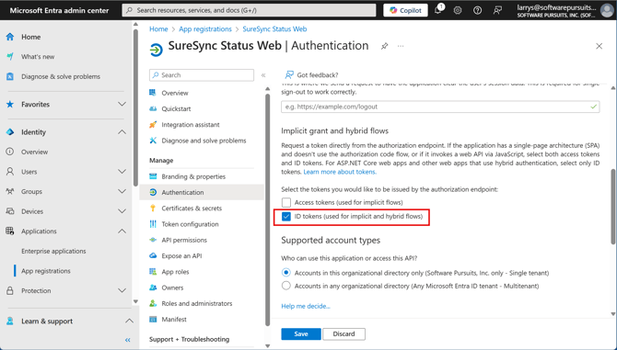This screenshot has width=617, height=350.
Task: Open the notifications bell icon
Action: [x=438, y=10]
